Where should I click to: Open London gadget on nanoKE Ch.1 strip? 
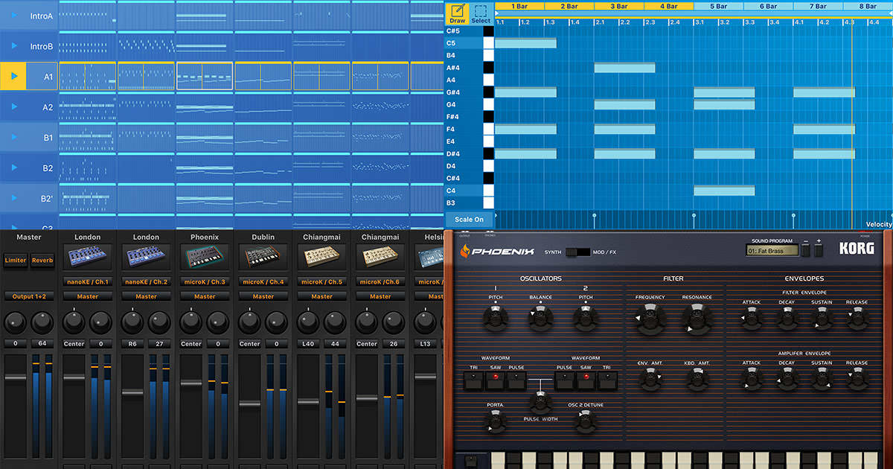(x=88, y=257)
